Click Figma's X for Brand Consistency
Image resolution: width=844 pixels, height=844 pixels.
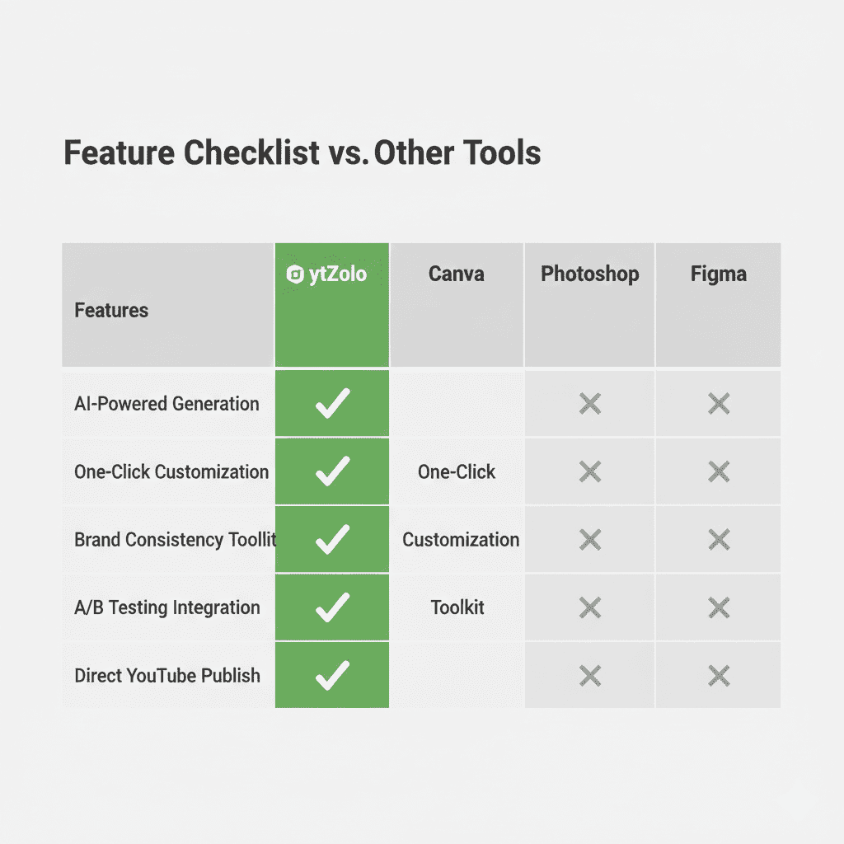[x=719, y=540]
